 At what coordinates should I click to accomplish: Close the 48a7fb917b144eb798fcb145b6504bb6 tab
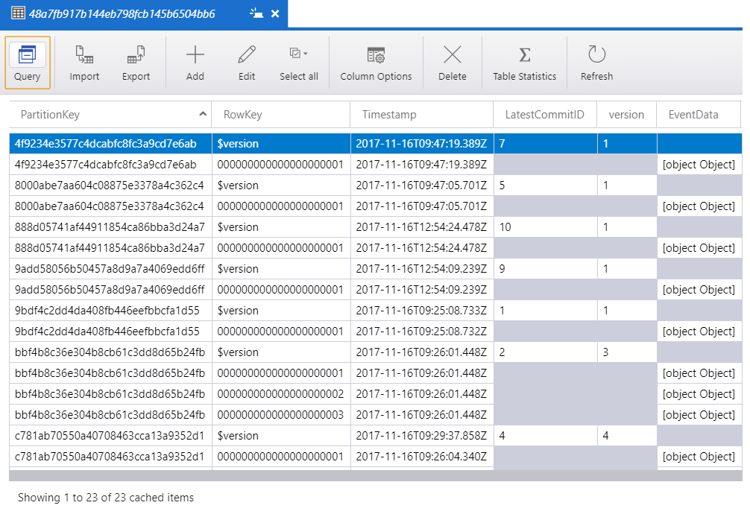(x=275, y=13)
